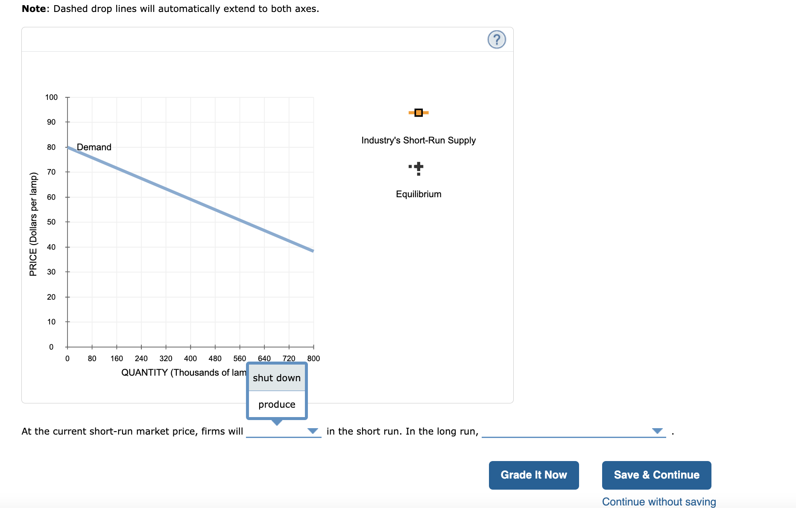Choose shut down from the open dropdown
This screenshot has height=508, width=796.
[276, 377]
